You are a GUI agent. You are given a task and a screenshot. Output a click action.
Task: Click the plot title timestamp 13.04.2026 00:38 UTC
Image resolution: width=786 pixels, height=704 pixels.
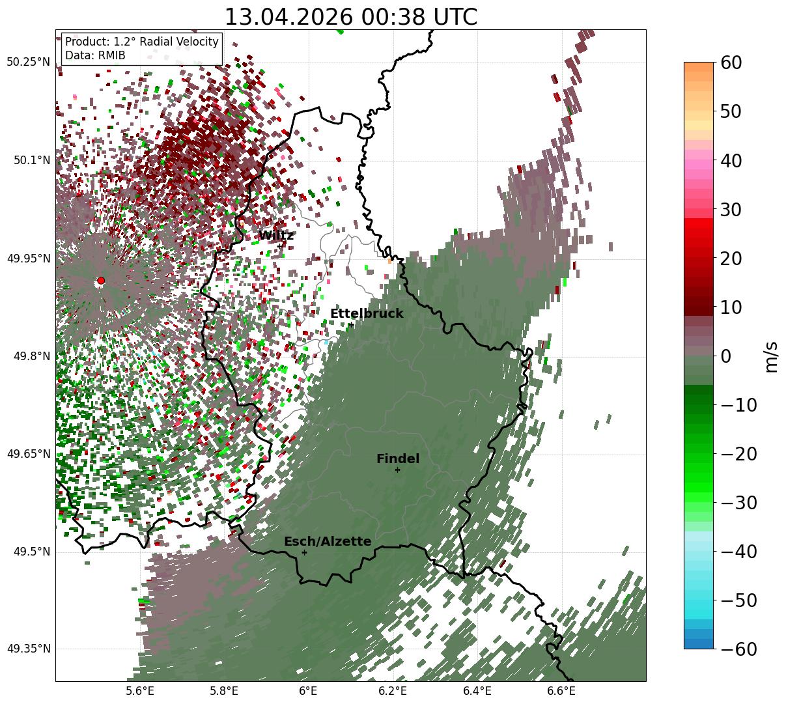[350, 17]
